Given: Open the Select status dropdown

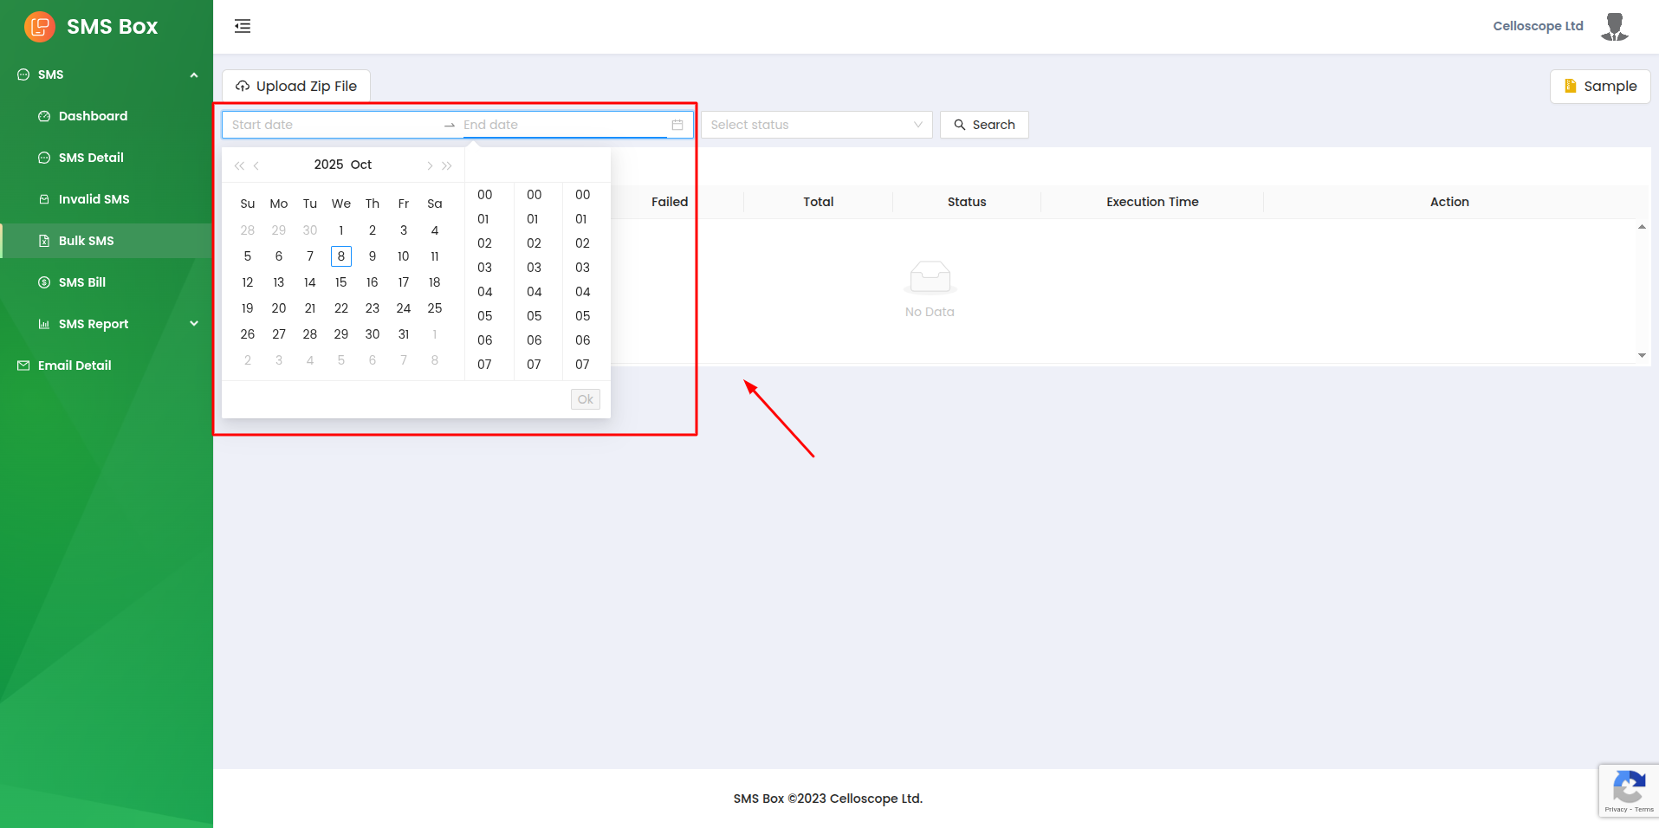Looking at the screenshot, I should (816, 125).
